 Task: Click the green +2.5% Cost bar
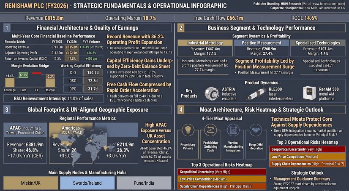click(x=23, y=75)
